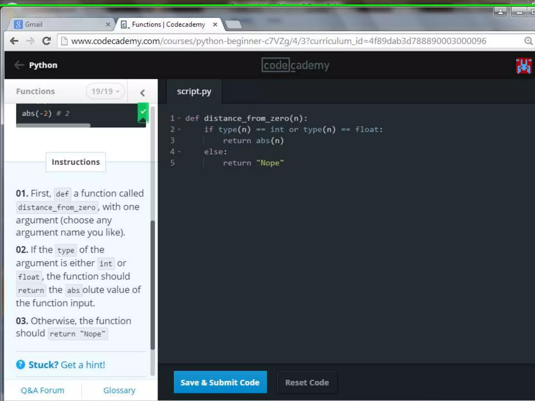
Task: Click distance_from_zero in the code editor
Action: [x=247, y=118]
